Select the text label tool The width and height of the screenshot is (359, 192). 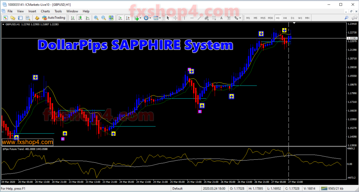pos(221,18)
